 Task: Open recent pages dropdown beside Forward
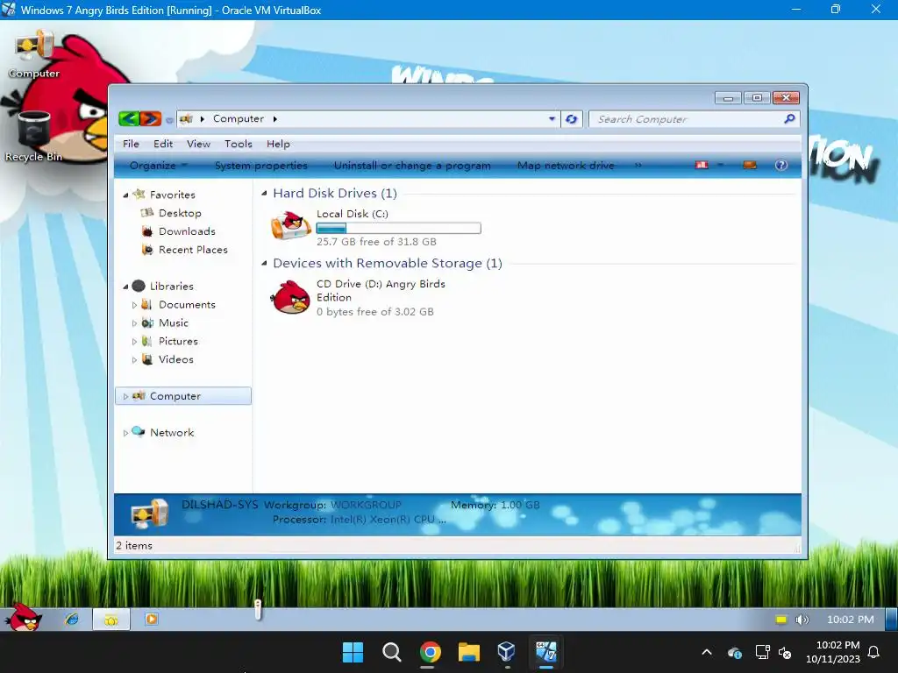coord(169,119)
